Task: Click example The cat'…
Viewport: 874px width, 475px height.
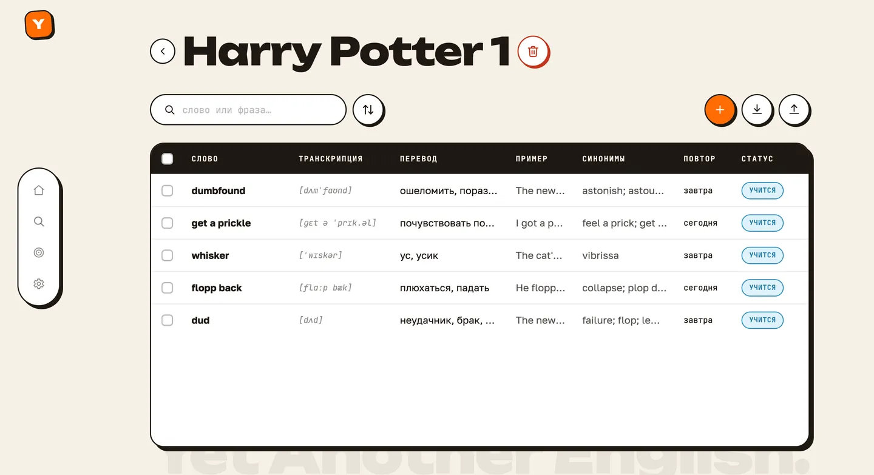Action: tap(539, 255)
